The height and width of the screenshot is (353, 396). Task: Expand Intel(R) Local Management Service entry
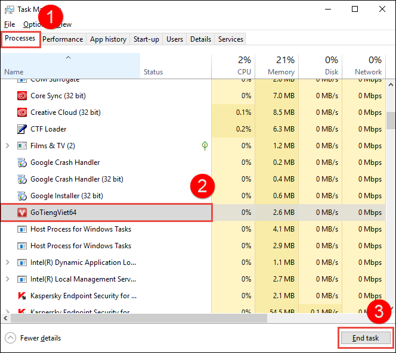coord(7,279)
